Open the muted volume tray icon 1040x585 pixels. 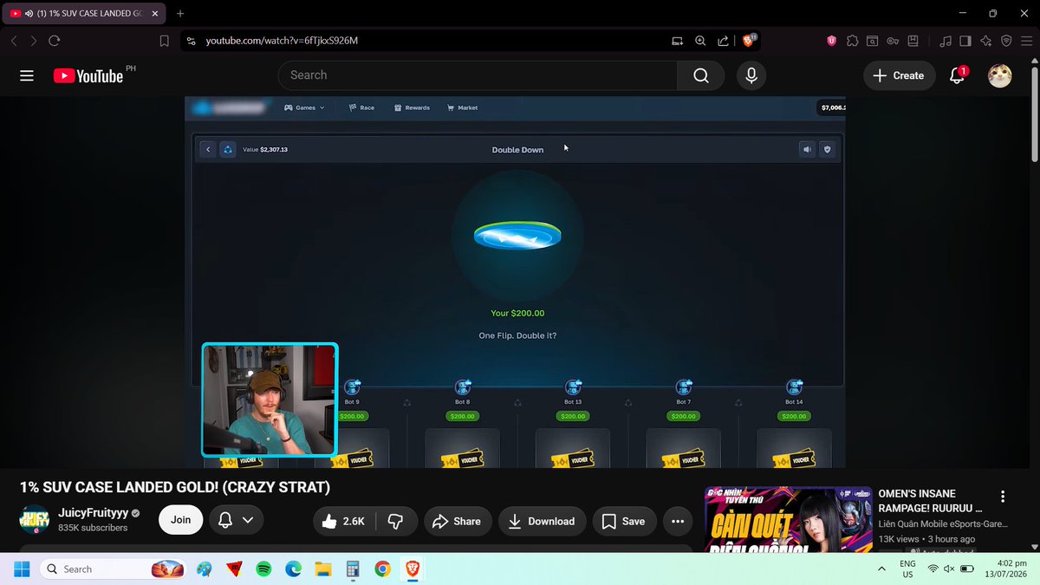[x=949, y=569]
